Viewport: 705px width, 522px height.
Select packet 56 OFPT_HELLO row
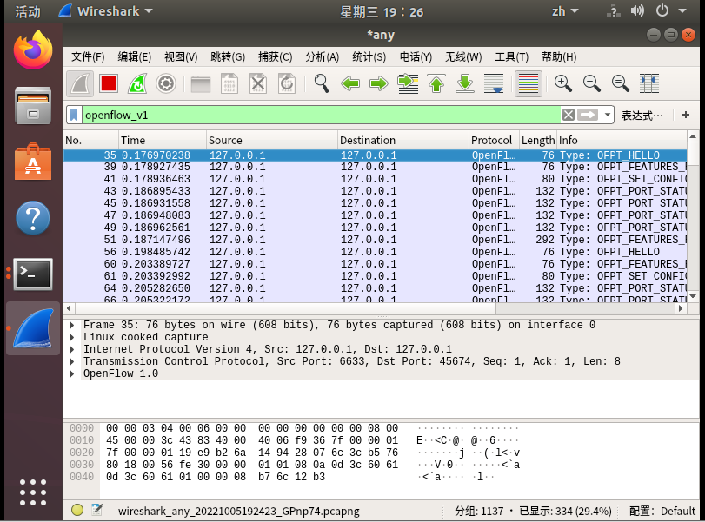click(376, 252)
